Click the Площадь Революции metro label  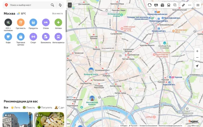pos(99,87)
